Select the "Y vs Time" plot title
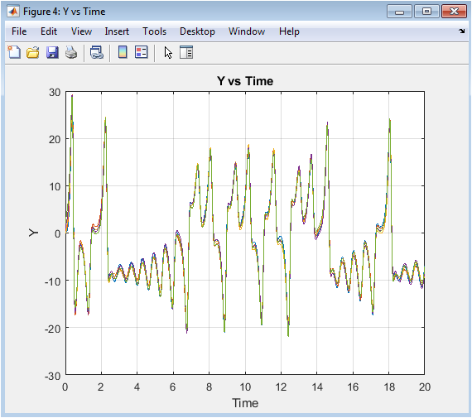This screenshot has height=418, width=472. point(245,81)
